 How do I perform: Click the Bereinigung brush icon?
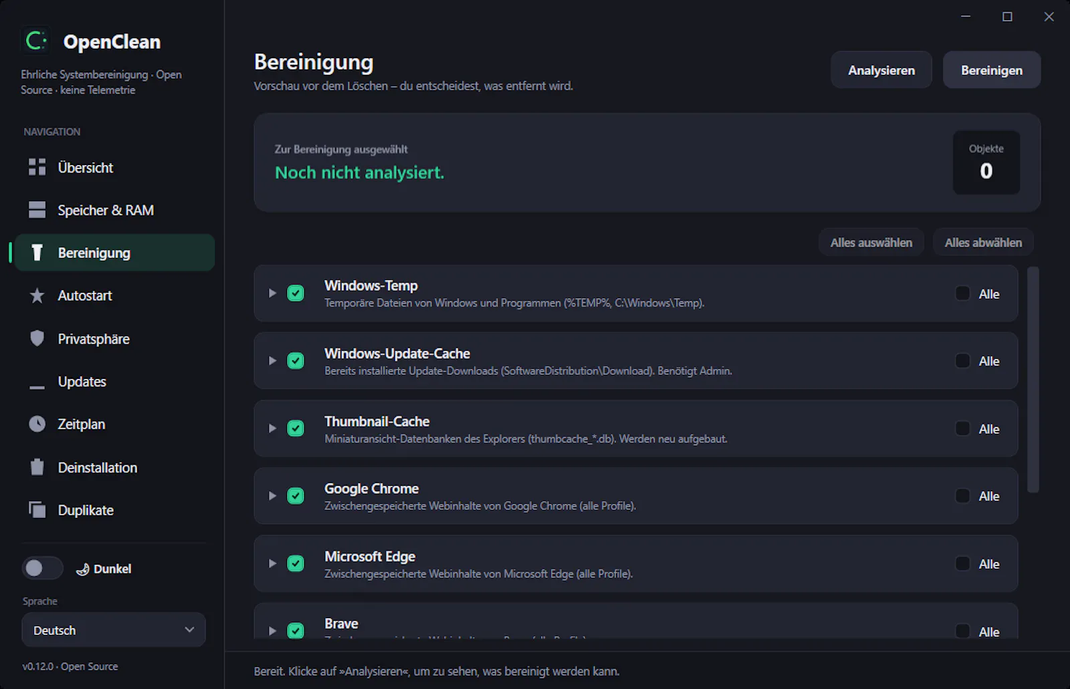37,253
